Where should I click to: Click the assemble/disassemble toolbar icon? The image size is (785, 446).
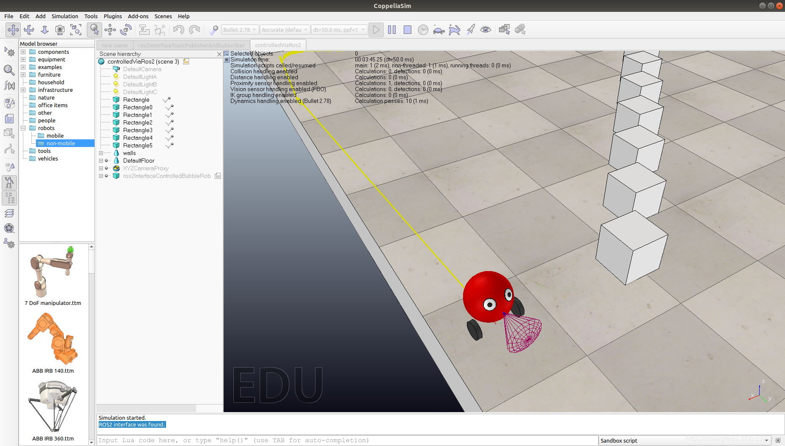coord(144,30)
